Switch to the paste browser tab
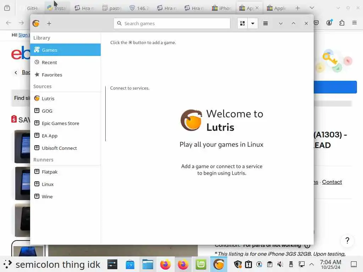The height and width of the screenshot is (272, 363). 112,8
